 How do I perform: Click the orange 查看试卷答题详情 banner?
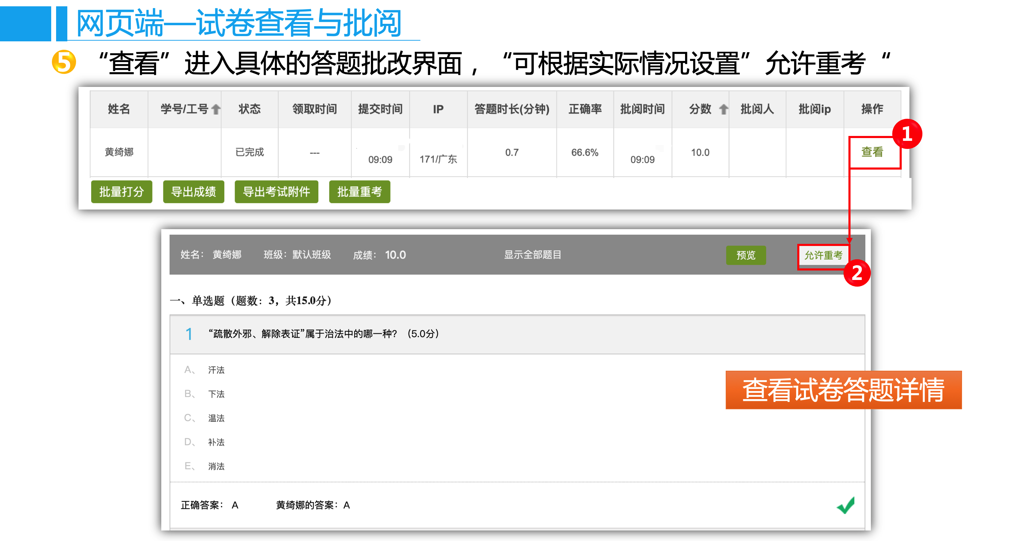tap(843, 390)
